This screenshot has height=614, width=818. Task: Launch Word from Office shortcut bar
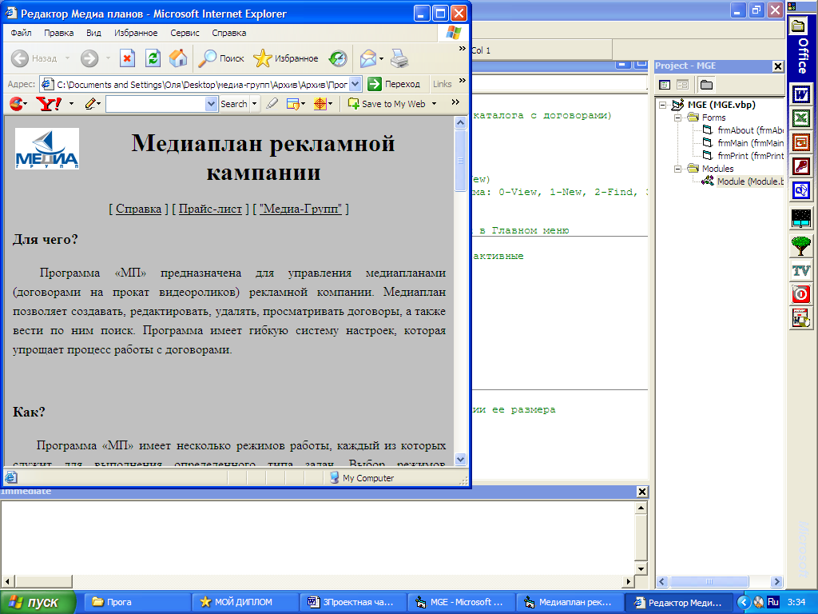[x=801, y=95]
